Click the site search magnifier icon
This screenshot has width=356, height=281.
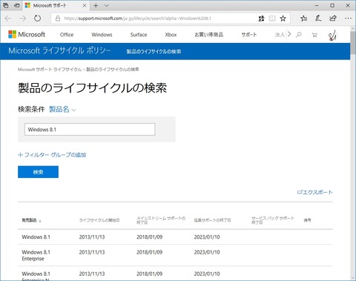click(x=299, y=35)
